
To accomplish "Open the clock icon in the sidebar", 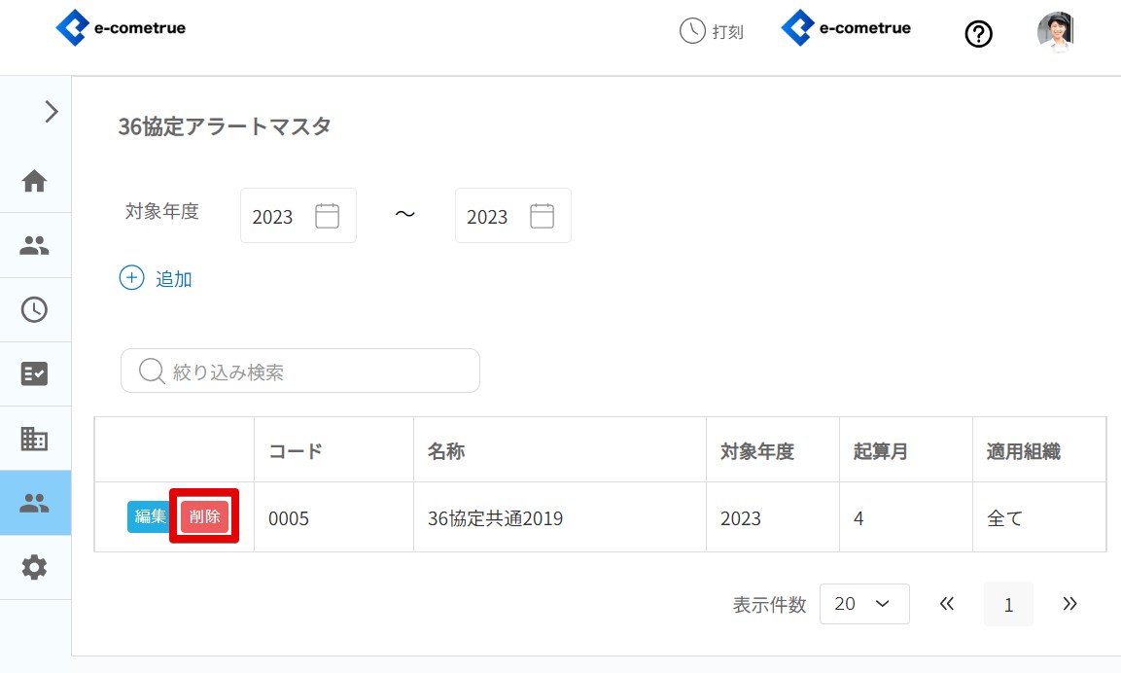I will (x=35, y=309).
